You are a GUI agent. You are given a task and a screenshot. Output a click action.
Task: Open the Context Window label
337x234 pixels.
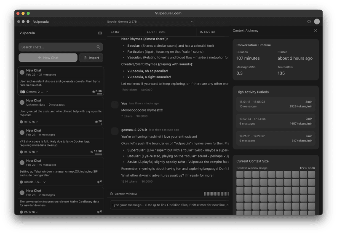(126, 194)
